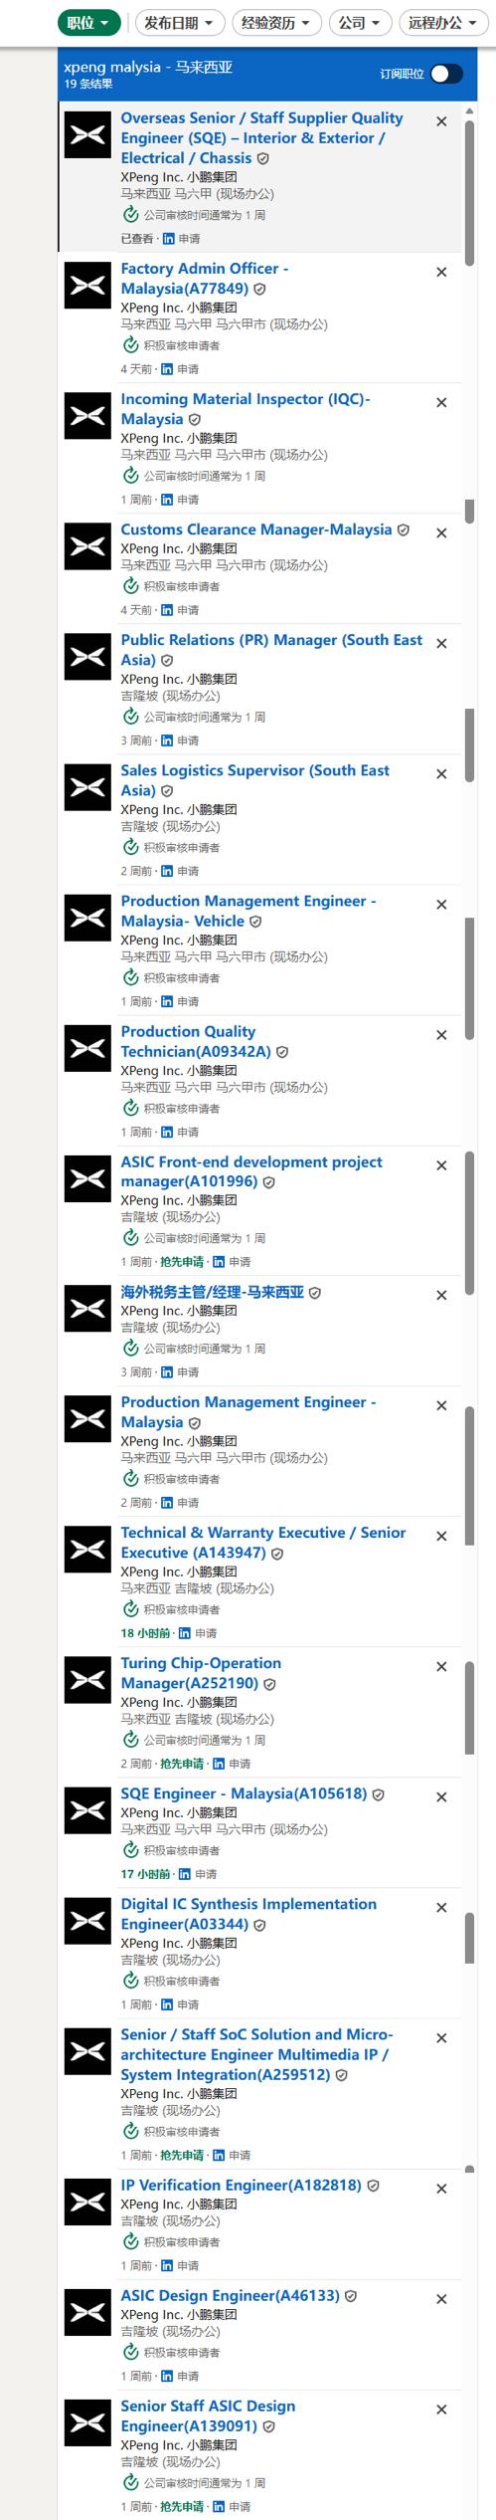Image resolution: width=496 pixels, height=2520 pixels.
Task: Dismiss the ASIC Design Engineer(A46133) listing
Action: click(441, 2299)
